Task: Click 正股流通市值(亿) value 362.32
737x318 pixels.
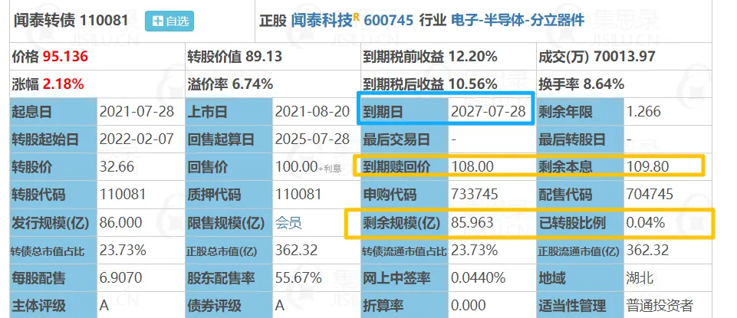Action: tap(648, 251)
